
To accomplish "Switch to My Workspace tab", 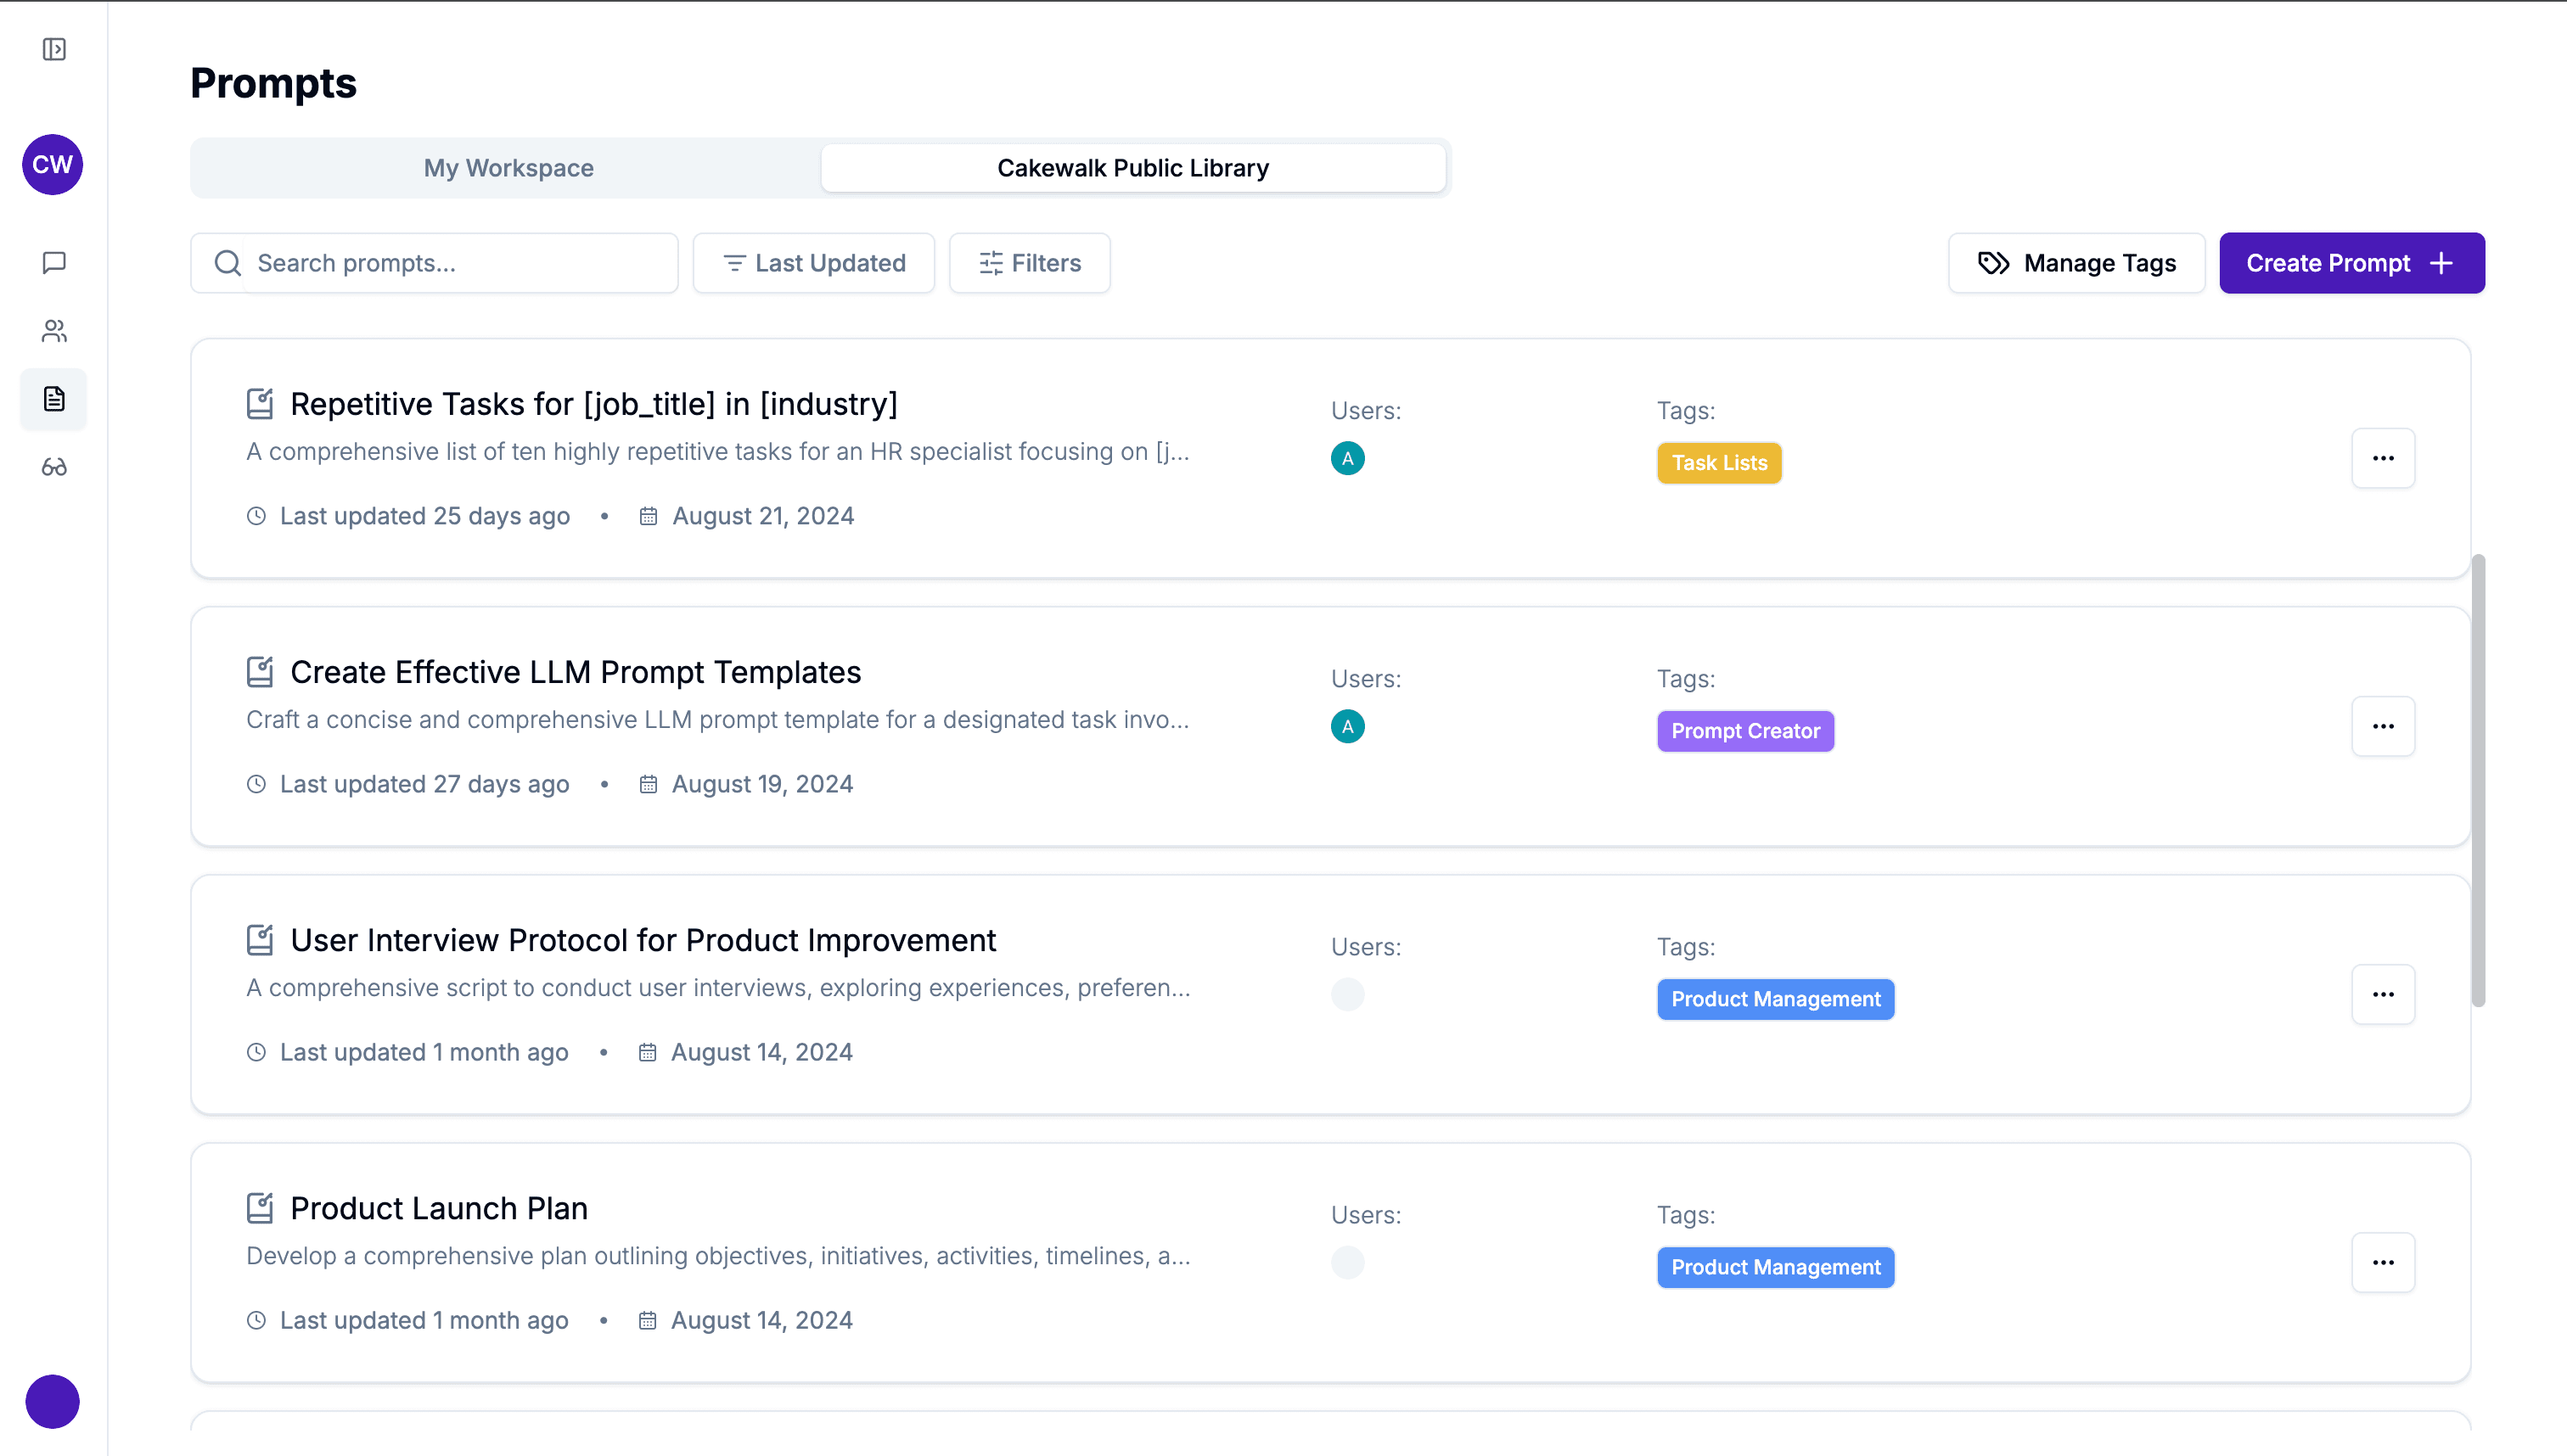I will (x=508, y=168).
